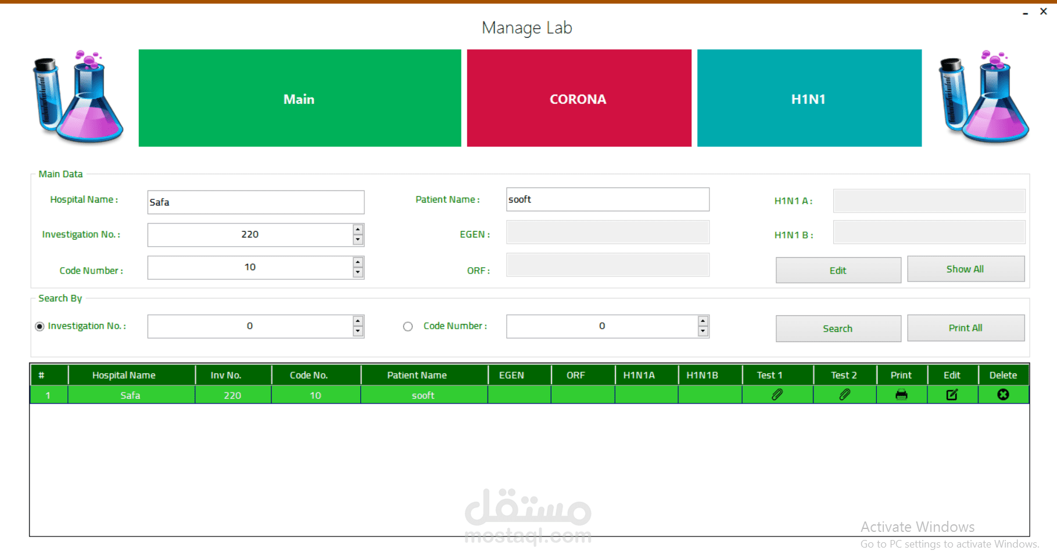Increase Code Number value in Main Data
This screenshot has width=1057, height=558.
tap(358, 262)
